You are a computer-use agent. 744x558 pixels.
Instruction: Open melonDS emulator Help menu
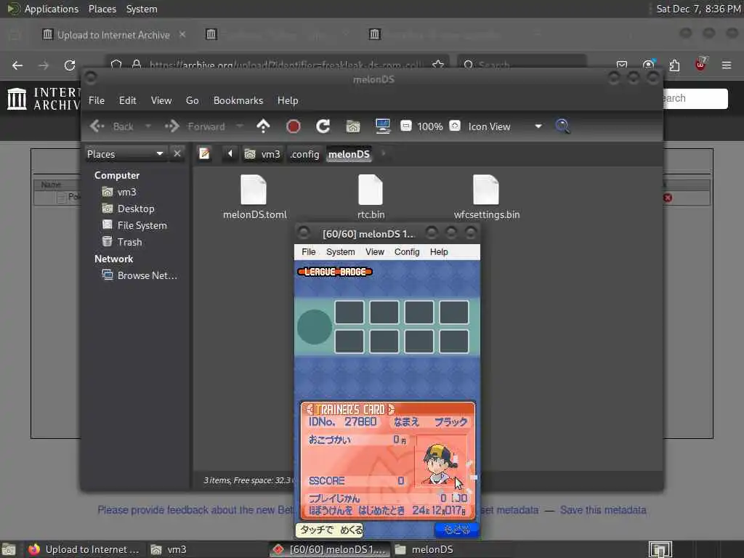(x=439, y=251)
